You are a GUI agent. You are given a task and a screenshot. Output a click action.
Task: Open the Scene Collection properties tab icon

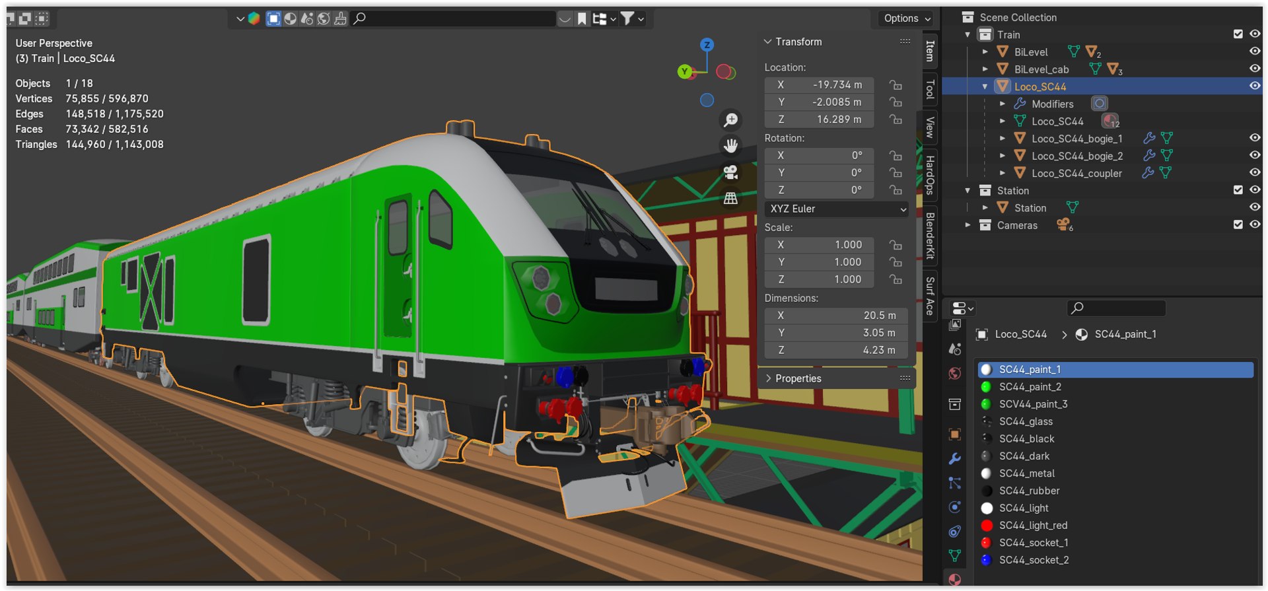[x=954, y=404]
